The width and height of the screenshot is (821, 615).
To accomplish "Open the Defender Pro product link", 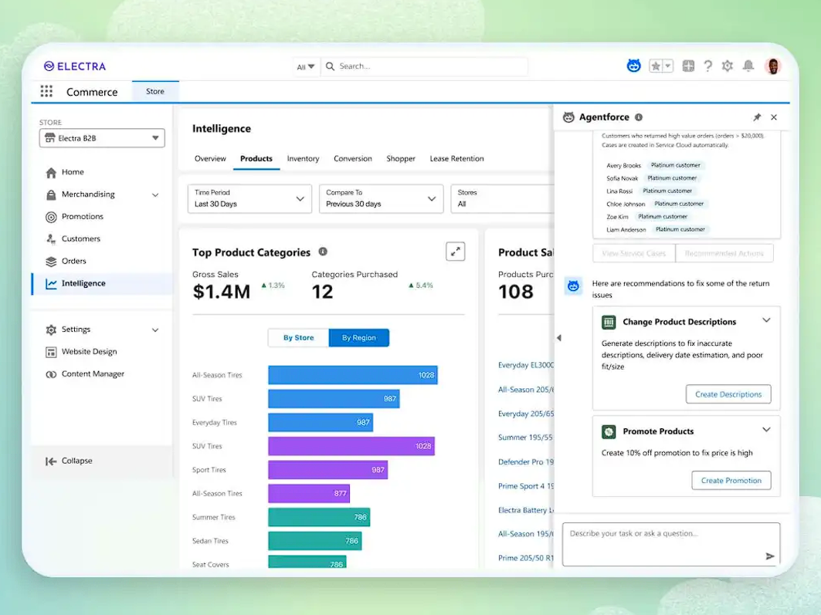I will (526, 462).
